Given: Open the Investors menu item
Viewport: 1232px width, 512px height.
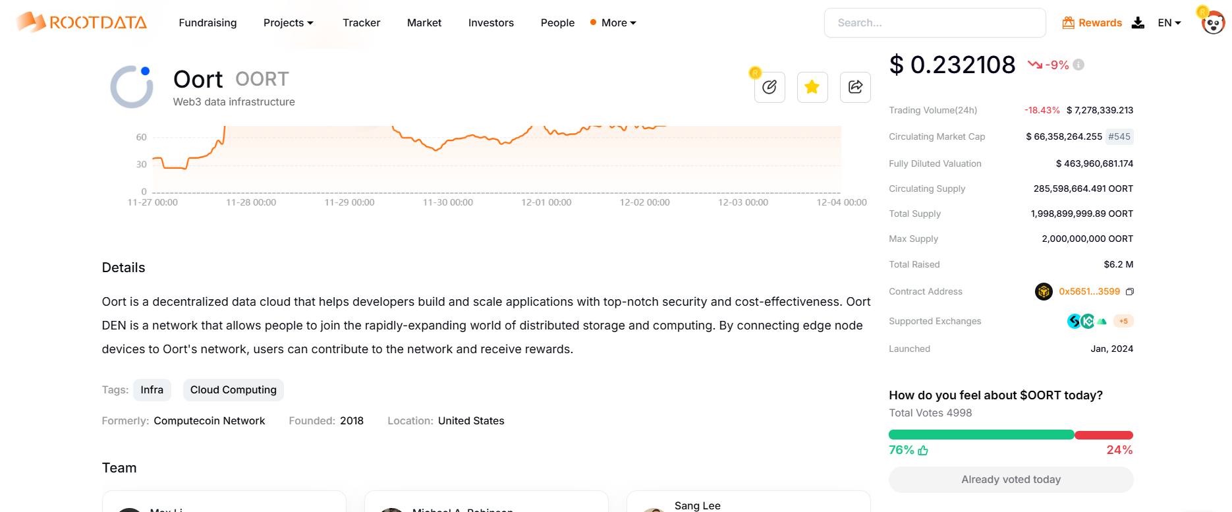Looking at the screenshot, I should pyautogui.click(x=491, y=22).
